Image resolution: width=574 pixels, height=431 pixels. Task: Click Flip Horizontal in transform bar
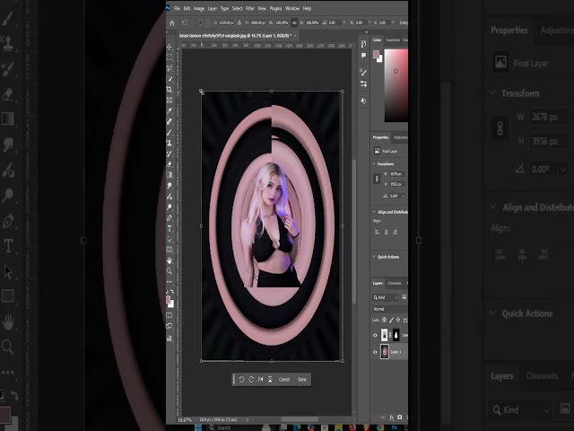click(x=261, y=379)
